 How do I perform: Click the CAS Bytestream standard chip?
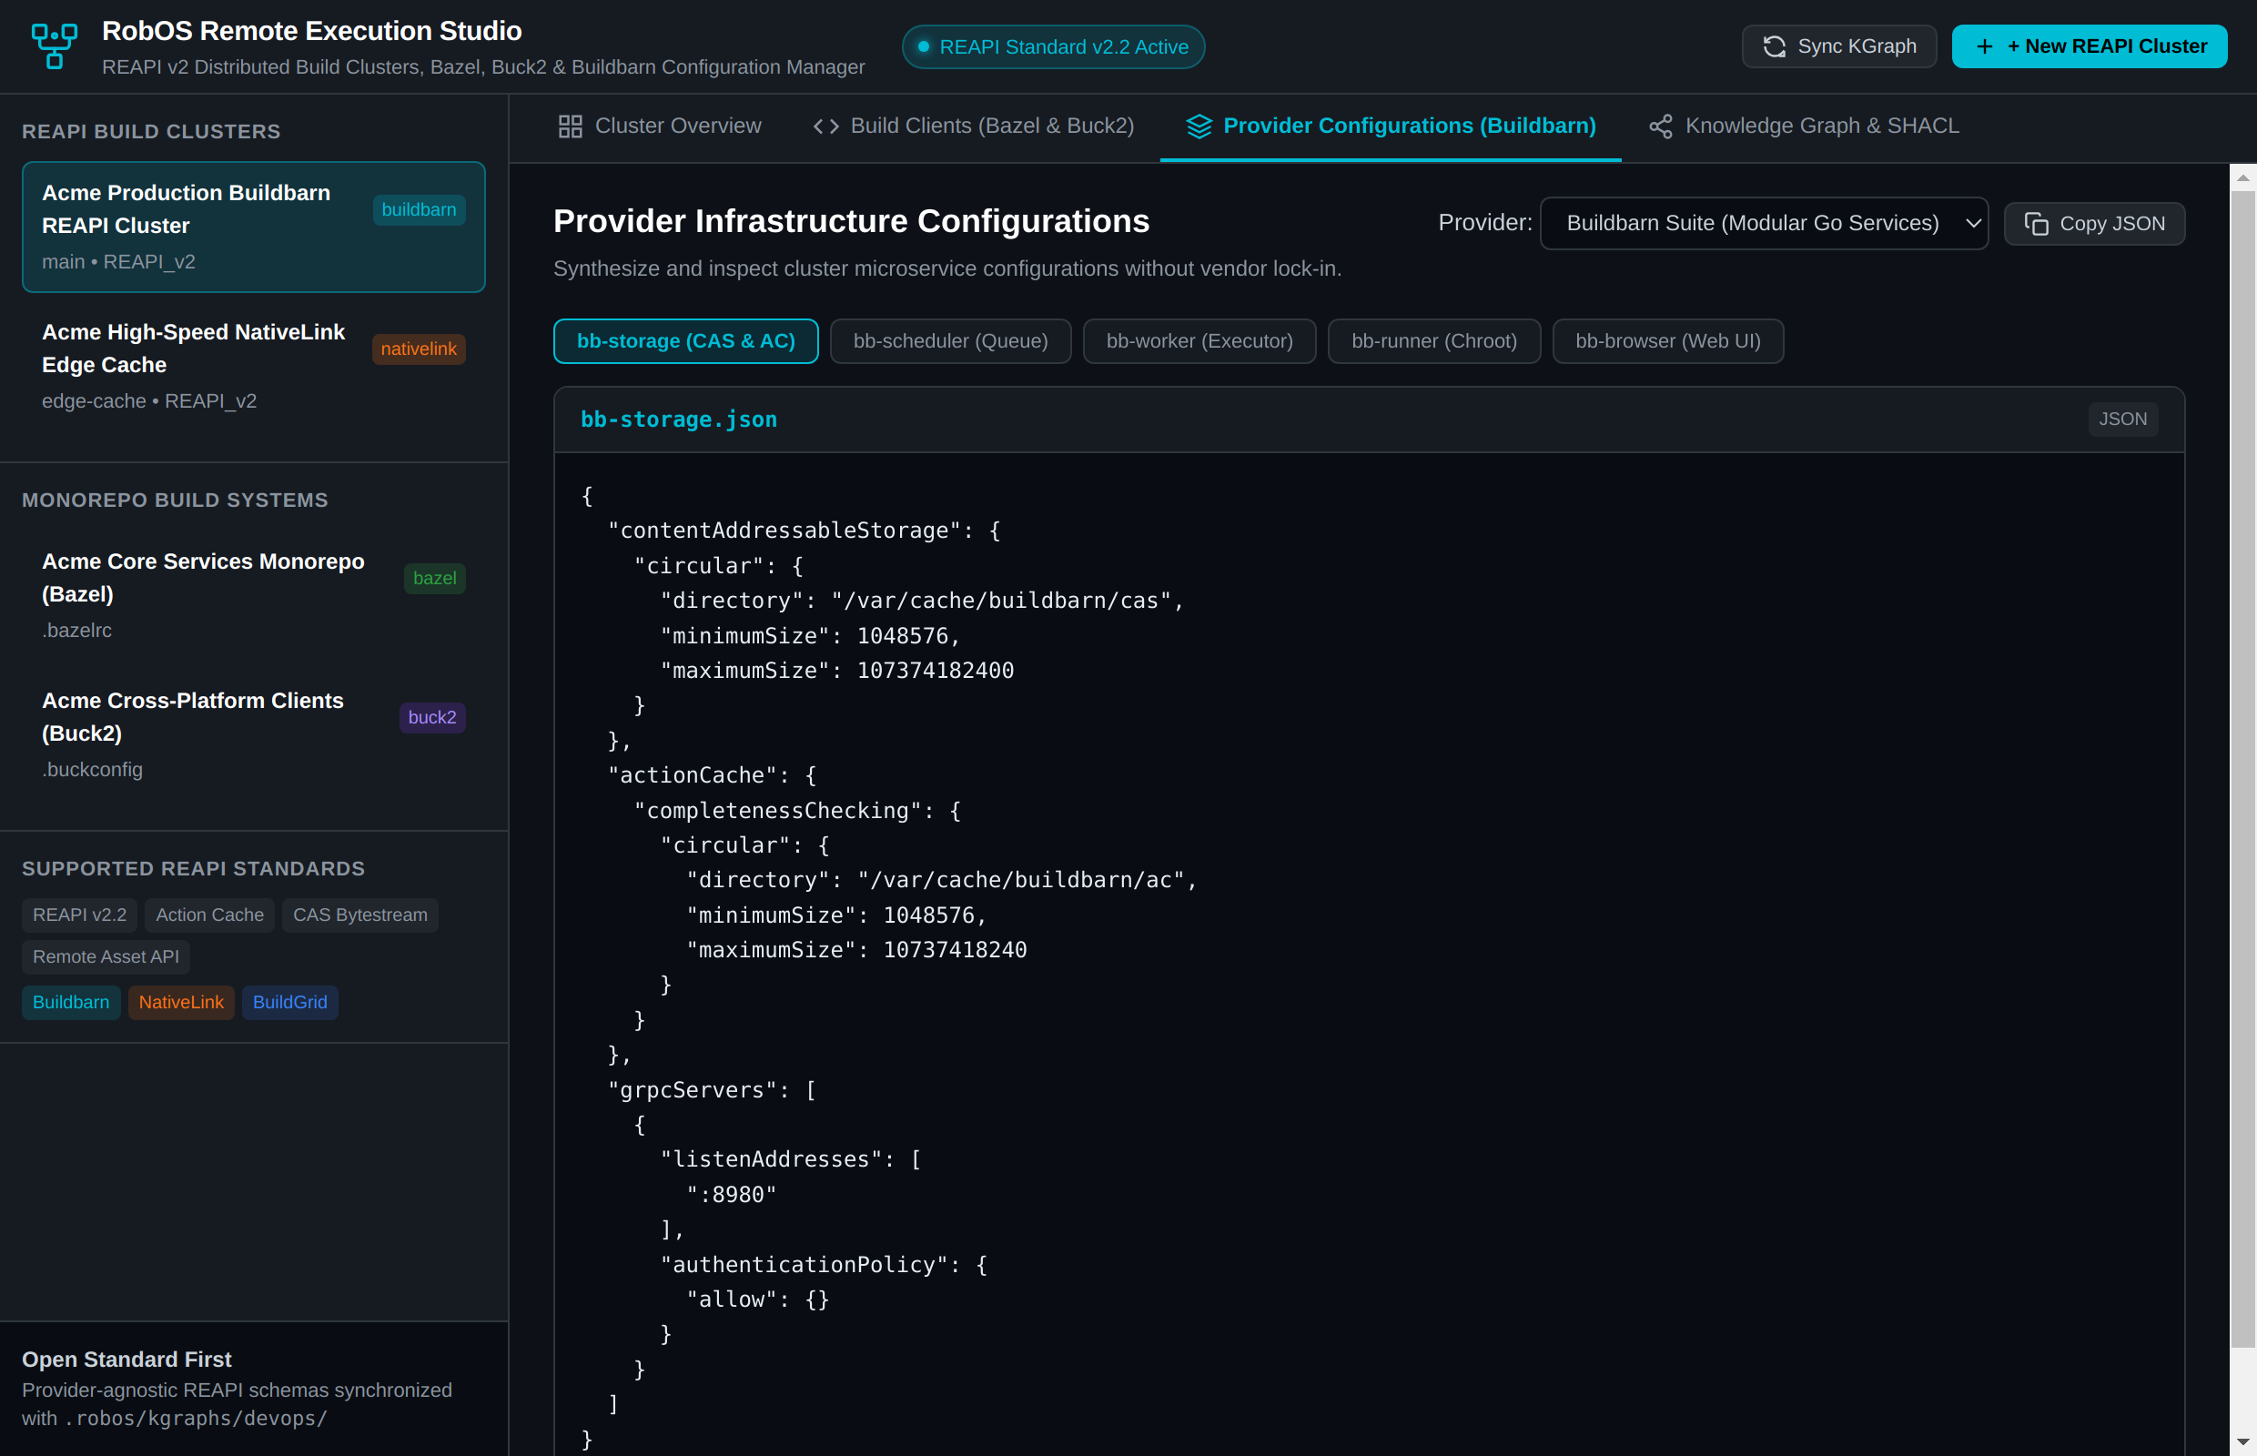(x=360, y=915)
